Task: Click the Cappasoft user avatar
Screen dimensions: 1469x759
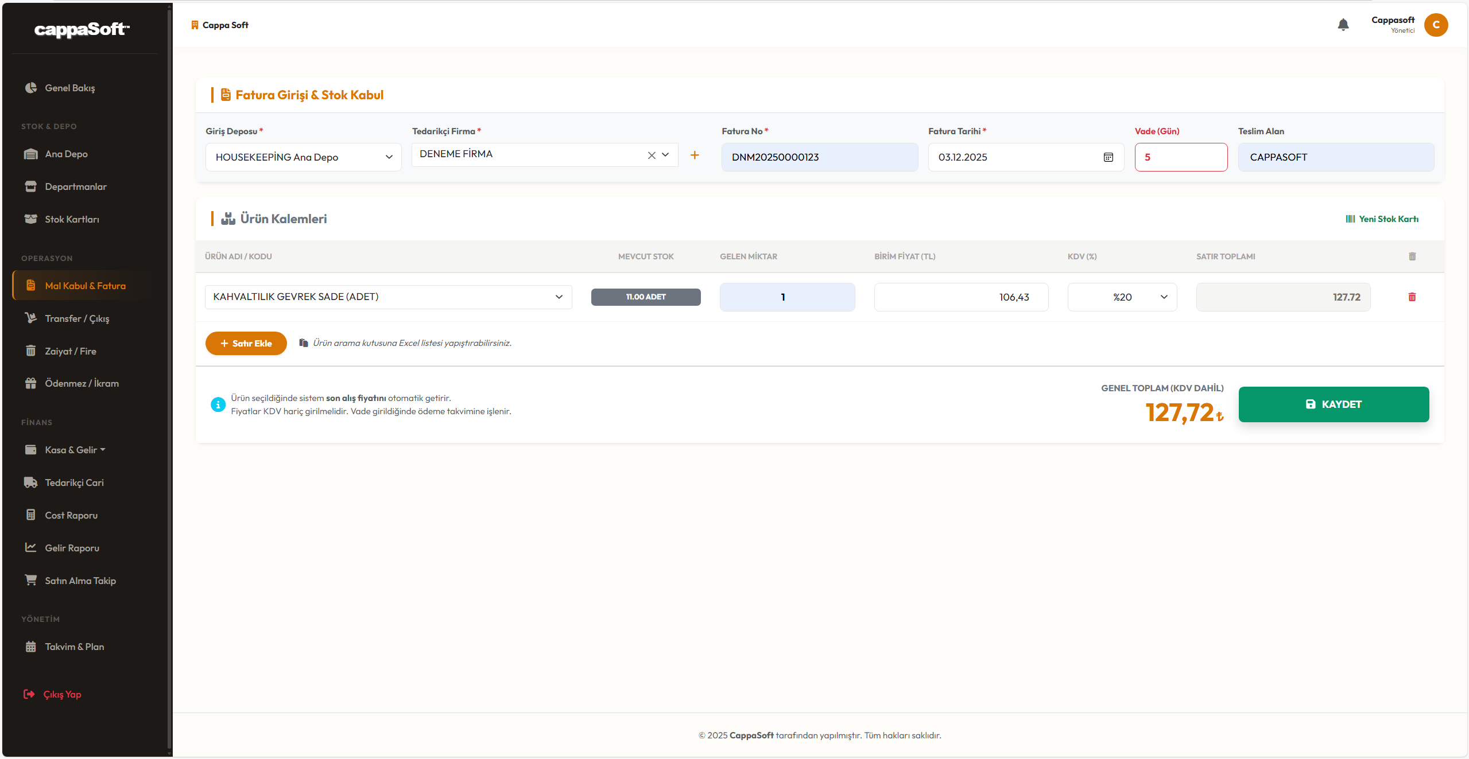Action: (1435, 25)
